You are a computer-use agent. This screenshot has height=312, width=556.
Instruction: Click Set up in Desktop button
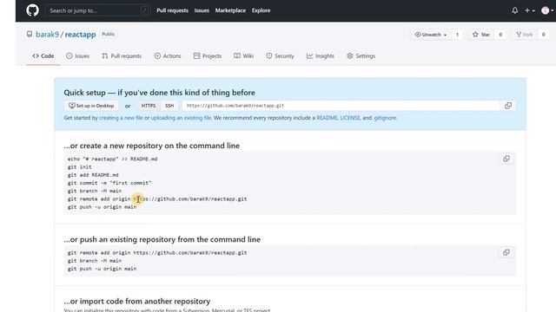tap(91, 106)
